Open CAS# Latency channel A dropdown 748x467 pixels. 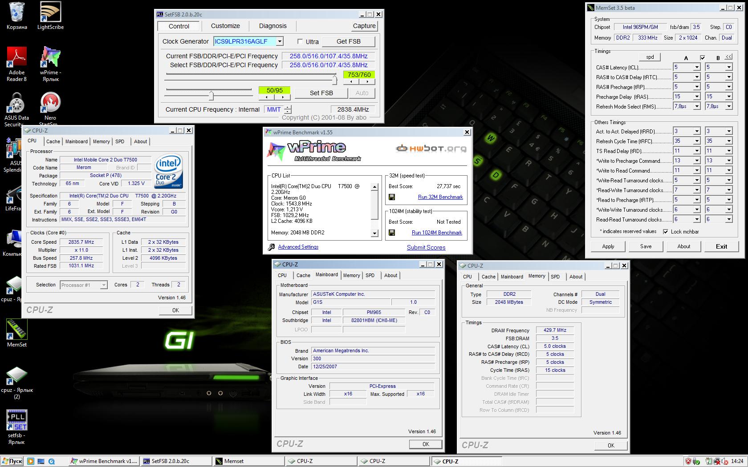[x=697, y=67]
